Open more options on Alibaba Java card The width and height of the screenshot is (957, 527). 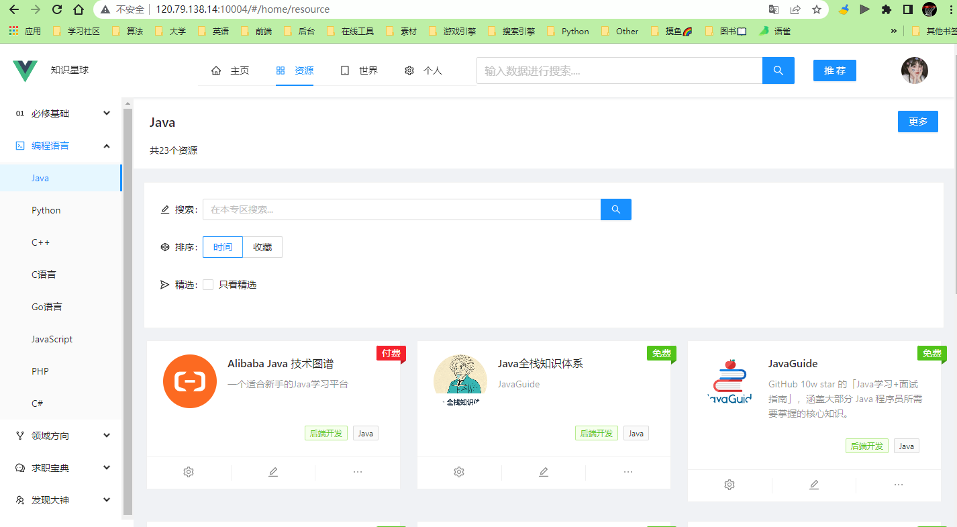358,472
